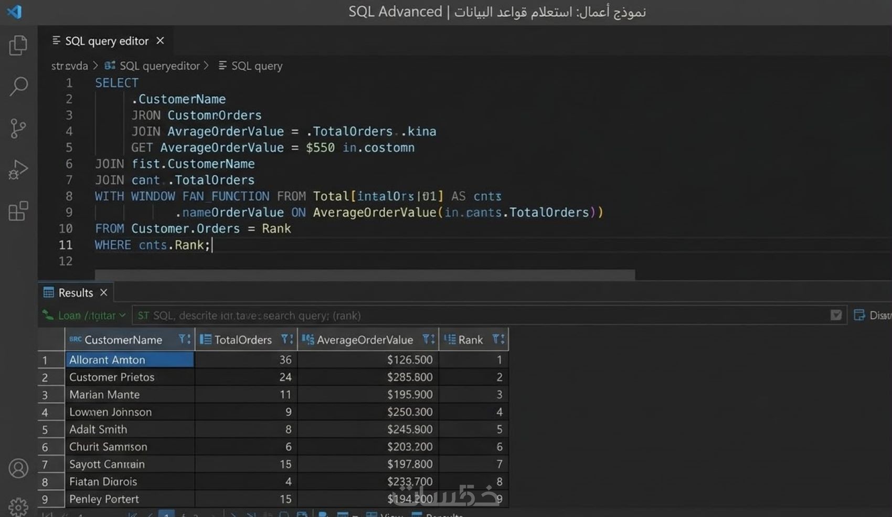This screenshot has height=517, width=892.
Task: Select the Results tab
Action: [76, 292]
